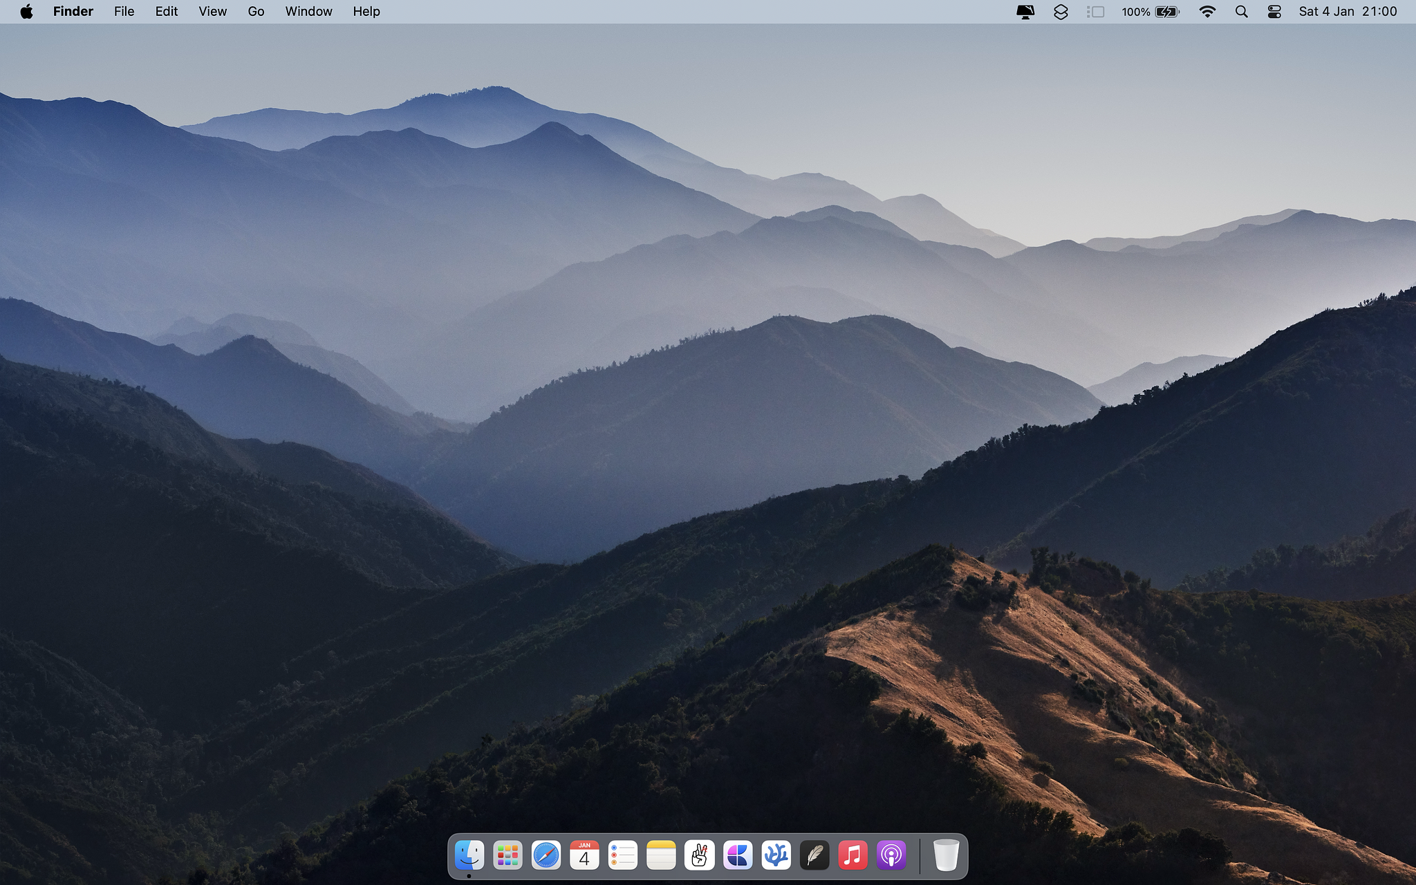
Task: Open the Window menu
Action: [x=309, y=12]
